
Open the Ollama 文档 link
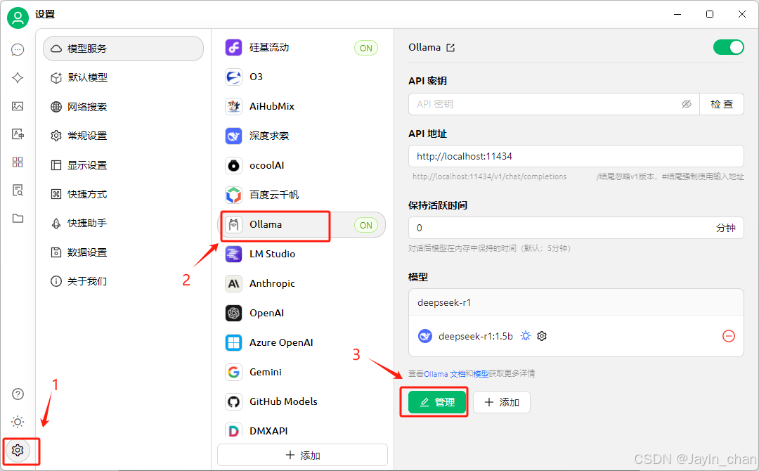point(444,374)
